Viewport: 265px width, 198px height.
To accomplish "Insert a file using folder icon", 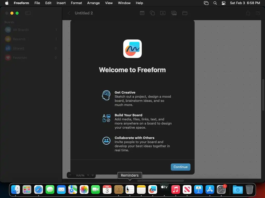I will [x=185, y=13].
